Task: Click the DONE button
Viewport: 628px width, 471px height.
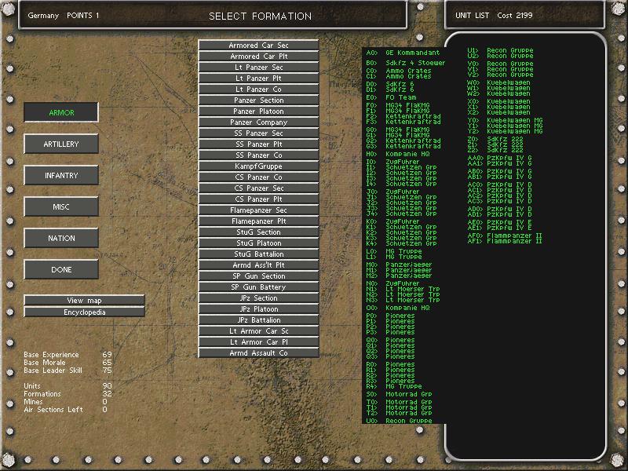Action: [x=61, y=269]
